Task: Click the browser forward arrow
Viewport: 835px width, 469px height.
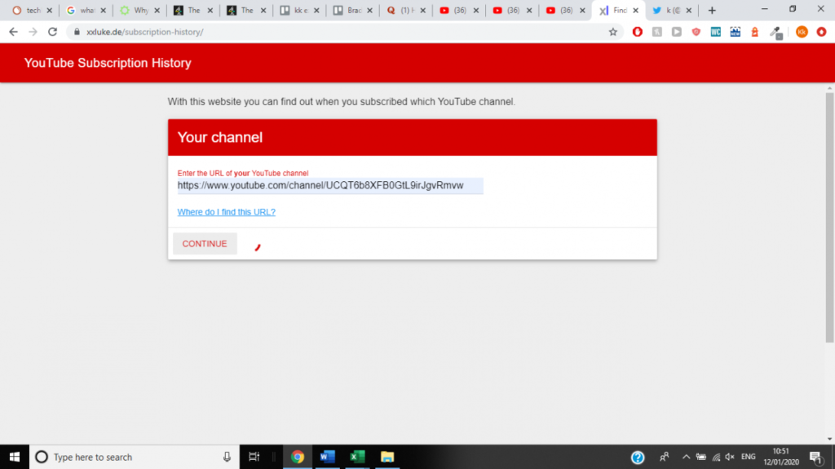Action: point(33,32)
